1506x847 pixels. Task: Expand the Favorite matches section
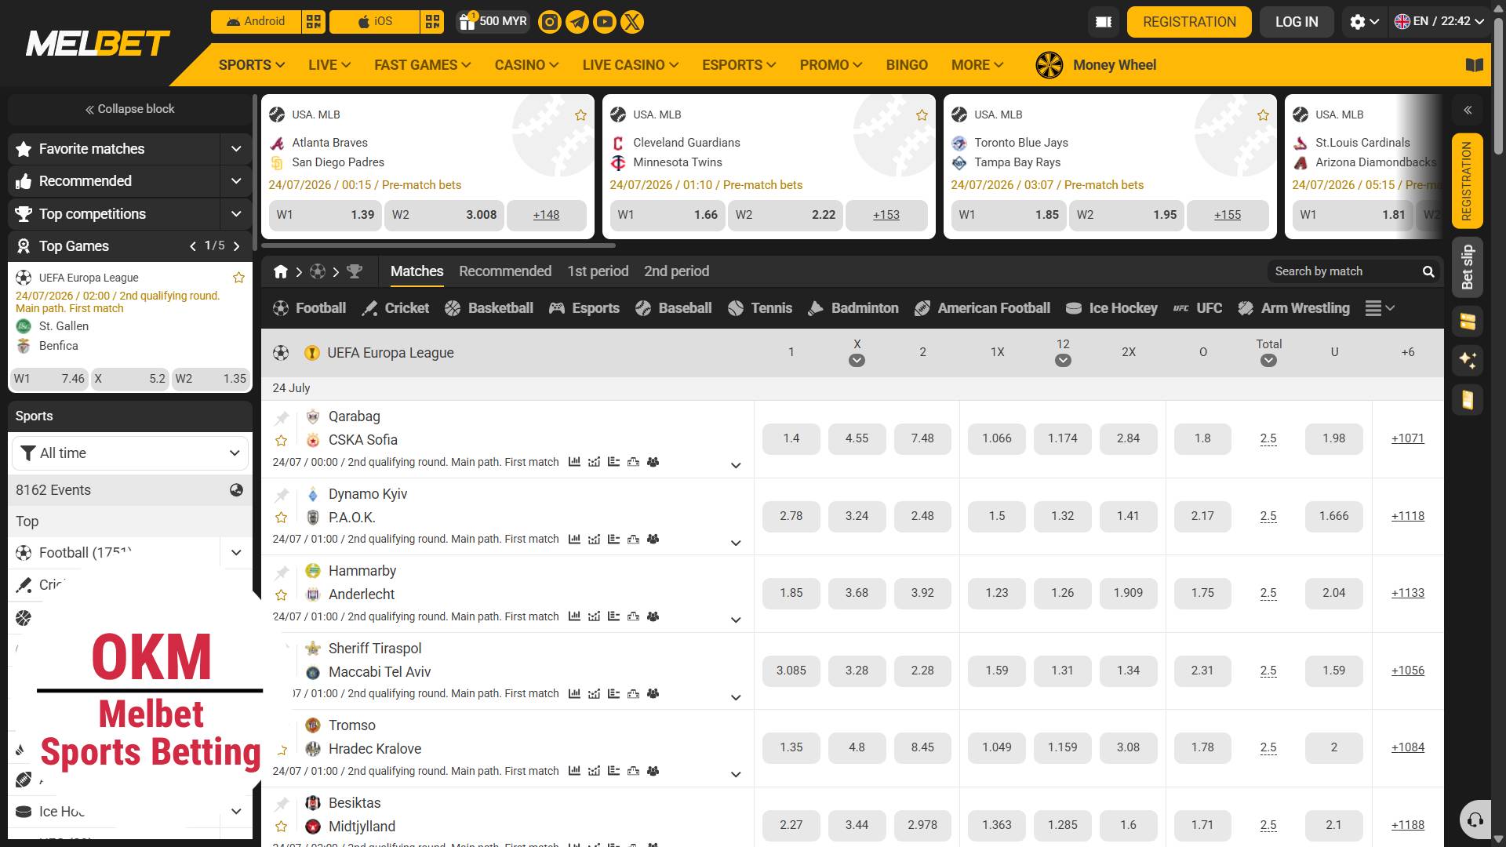236,149
